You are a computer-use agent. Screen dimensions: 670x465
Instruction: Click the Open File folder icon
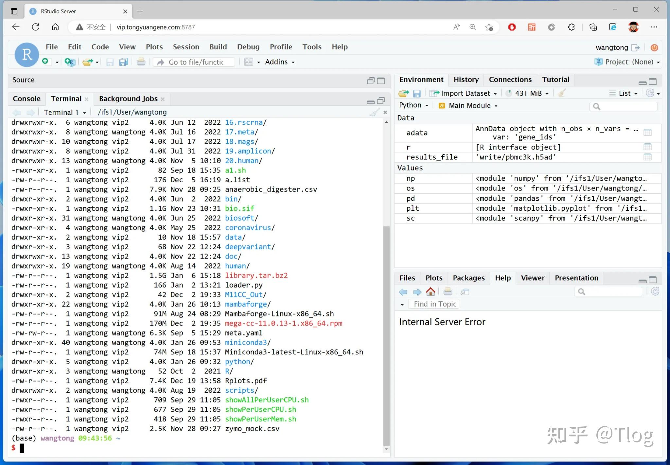click(x=87, y=62)
